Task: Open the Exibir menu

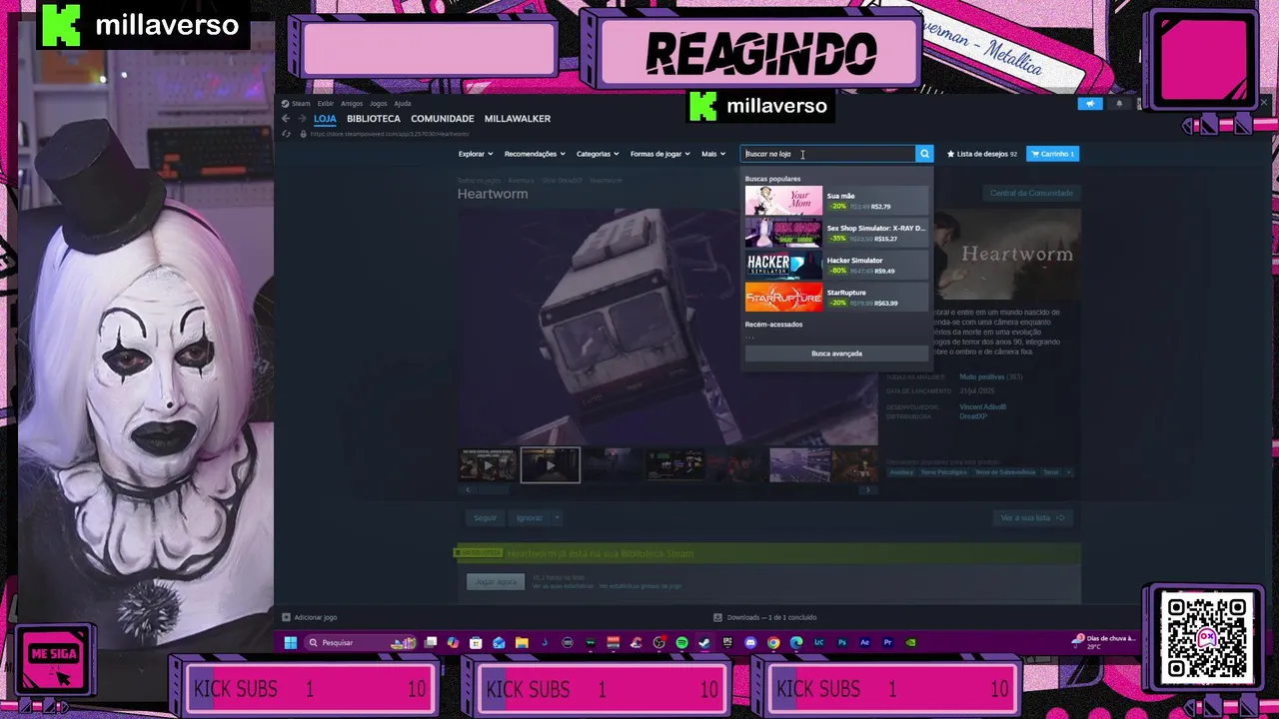Action: click(326, 103)
